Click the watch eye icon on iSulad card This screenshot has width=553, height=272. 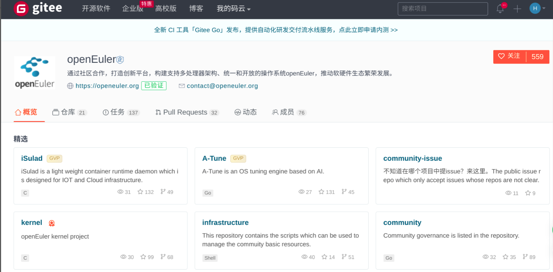pyautogui.click(x=120, y=192)
